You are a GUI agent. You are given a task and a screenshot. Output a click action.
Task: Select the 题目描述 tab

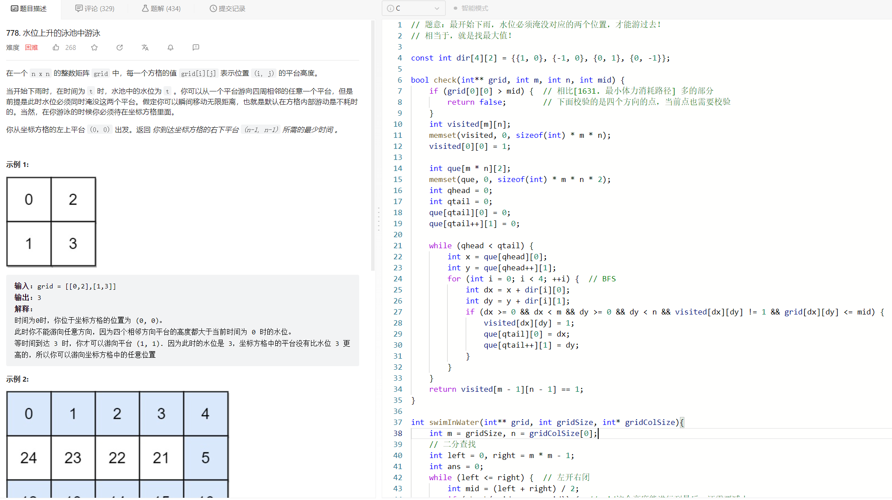[29, 8]
